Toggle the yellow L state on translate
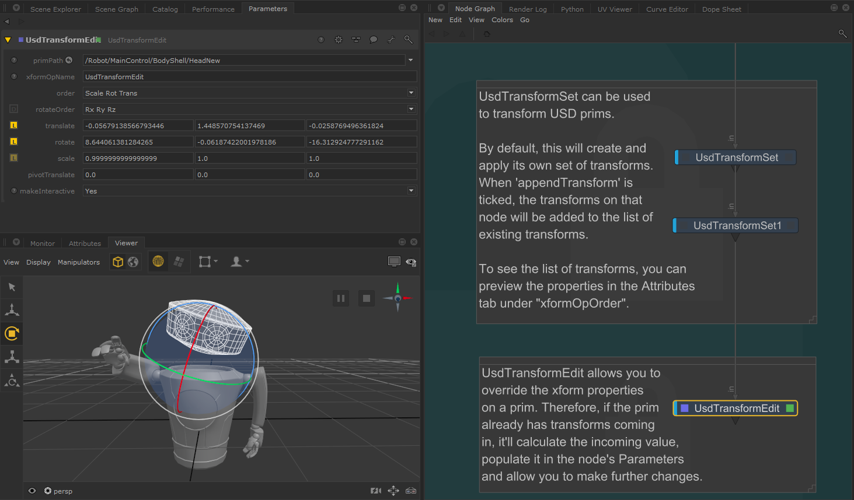Screen dimensions: 854x500 (x=14, y=125)
